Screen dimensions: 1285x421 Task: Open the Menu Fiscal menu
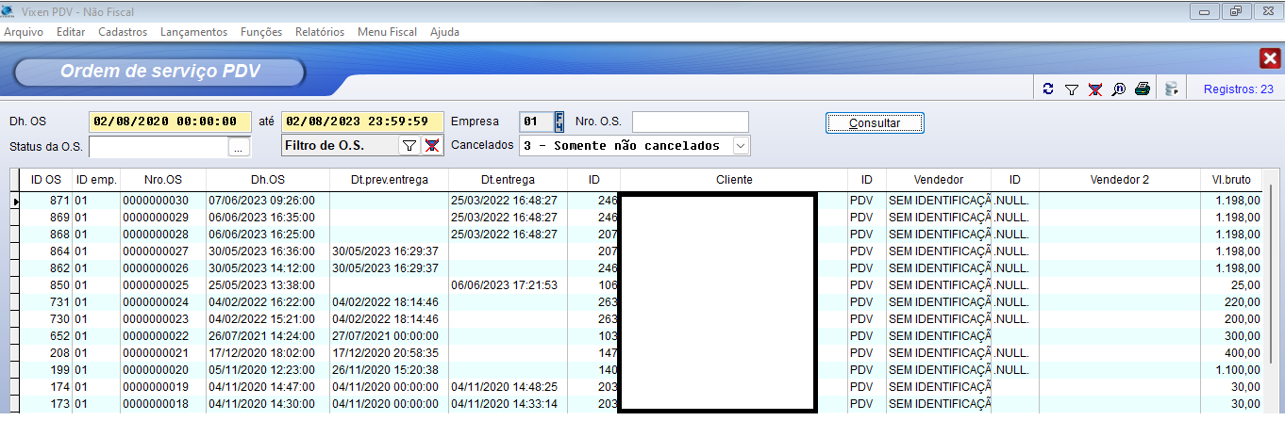pos(387,32)
